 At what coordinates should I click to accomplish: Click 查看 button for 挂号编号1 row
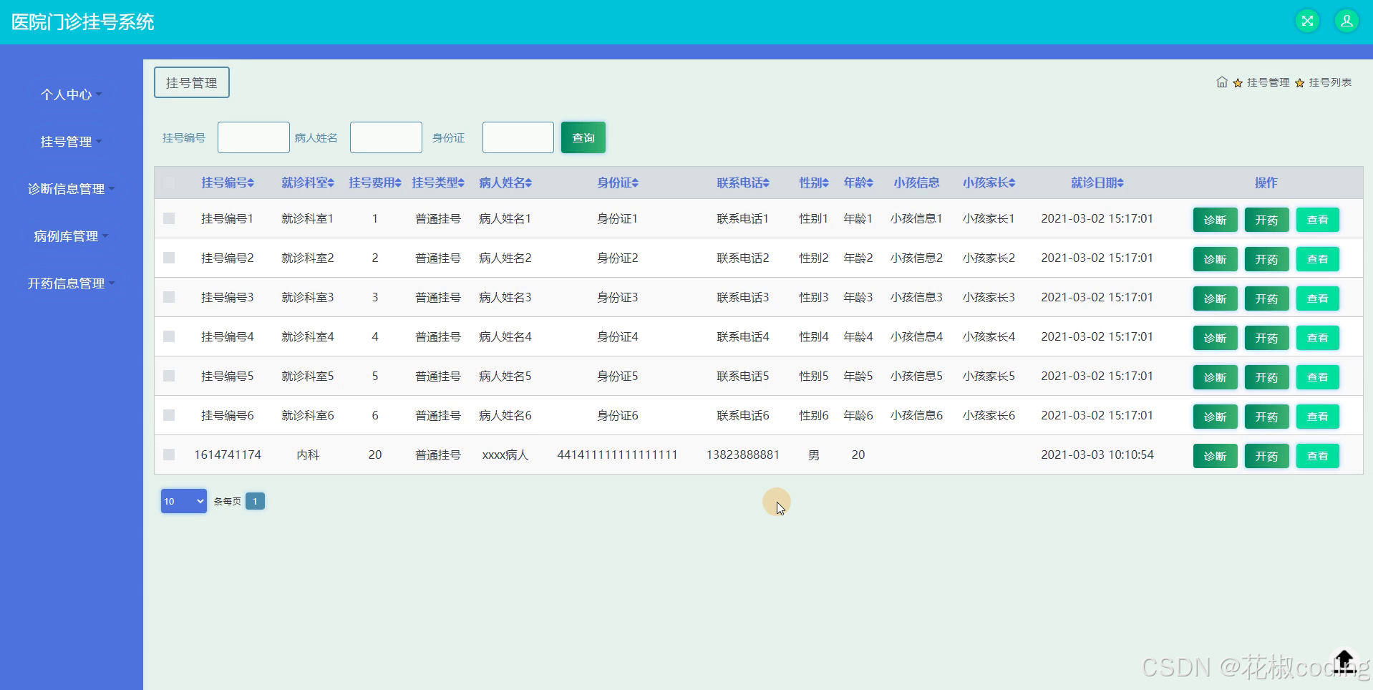1317,220
